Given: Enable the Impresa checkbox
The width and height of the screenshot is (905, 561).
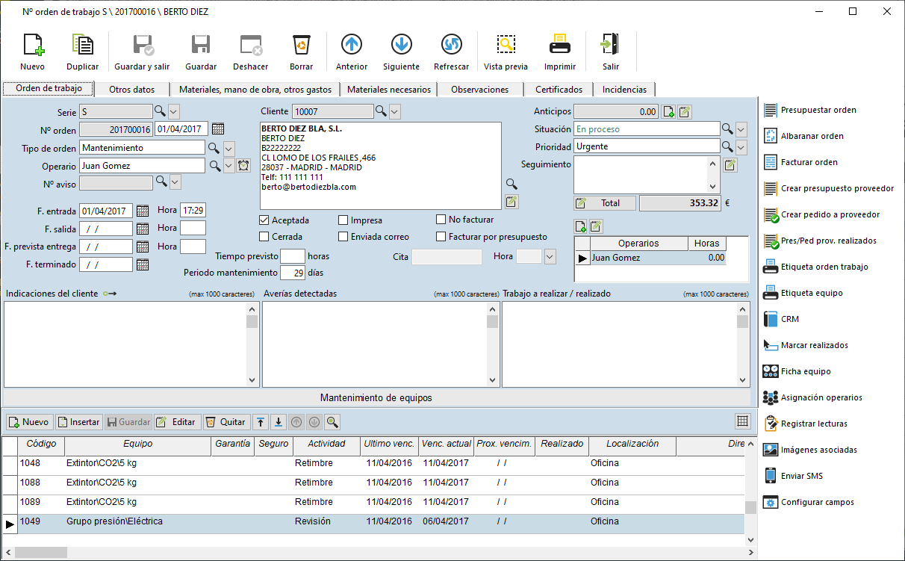Looking at the screenshot, I should coord(343,220).
